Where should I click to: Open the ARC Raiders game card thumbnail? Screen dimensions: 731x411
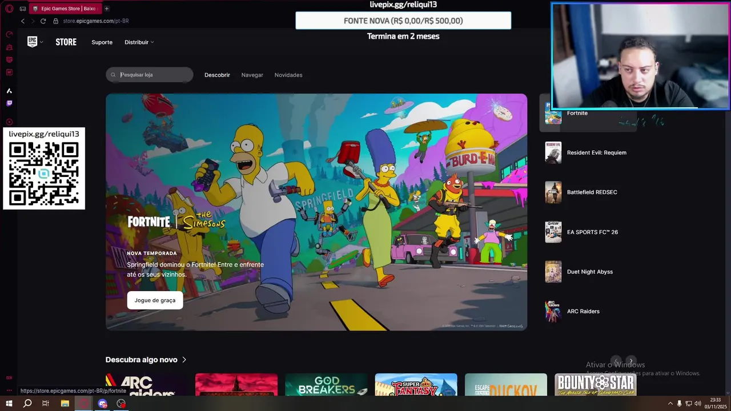(147, 385)
